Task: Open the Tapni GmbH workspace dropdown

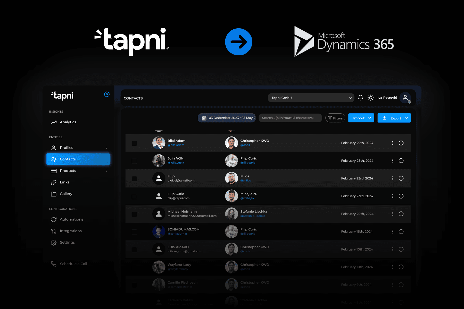Action: (311, 98)
